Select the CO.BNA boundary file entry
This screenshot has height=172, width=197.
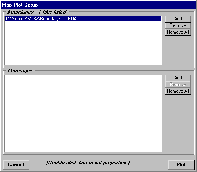[83, 19]
